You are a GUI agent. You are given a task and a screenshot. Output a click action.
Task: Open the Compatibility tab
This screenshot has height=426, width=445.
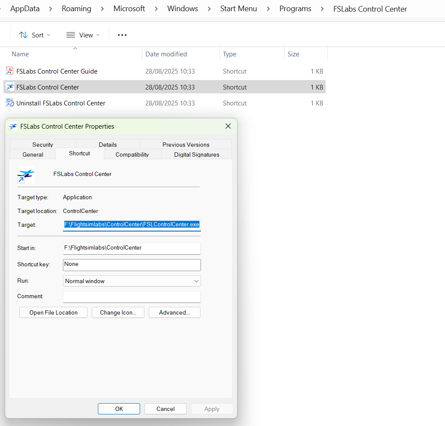pos(132,154)
